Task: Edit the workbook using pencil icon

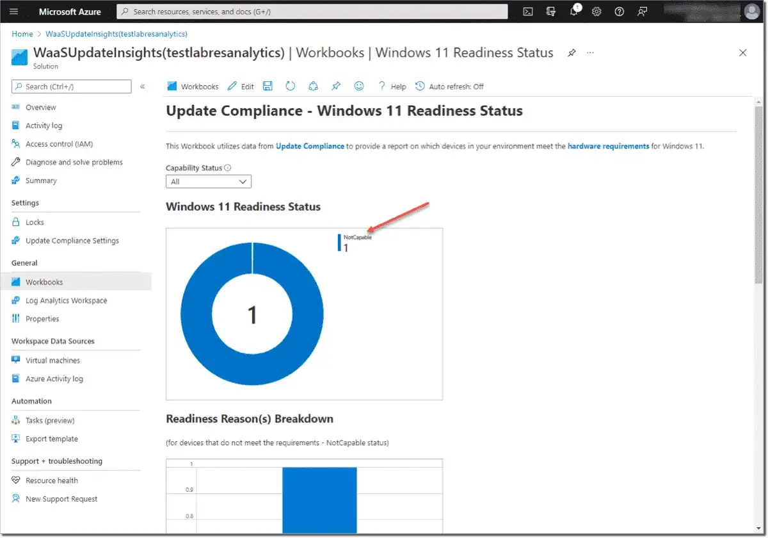Action: click(x=241, y=86)
